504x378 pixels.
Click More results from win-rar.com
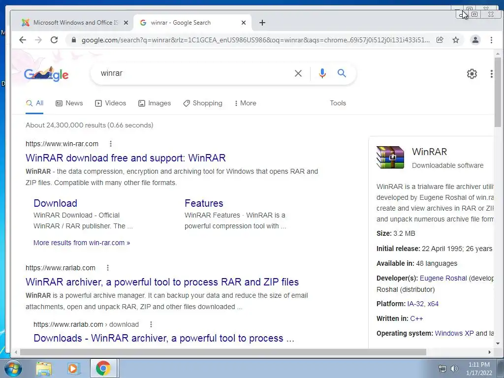point(82,243)
